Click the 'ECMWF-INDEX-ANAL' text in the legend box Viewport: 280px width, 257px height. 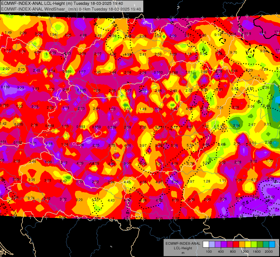tap(183, 244)
